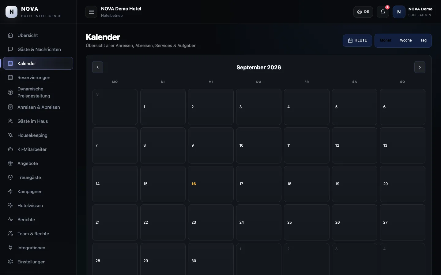Switch to Monat view
This screenshot has height=275, width=441.
[386, 40]
